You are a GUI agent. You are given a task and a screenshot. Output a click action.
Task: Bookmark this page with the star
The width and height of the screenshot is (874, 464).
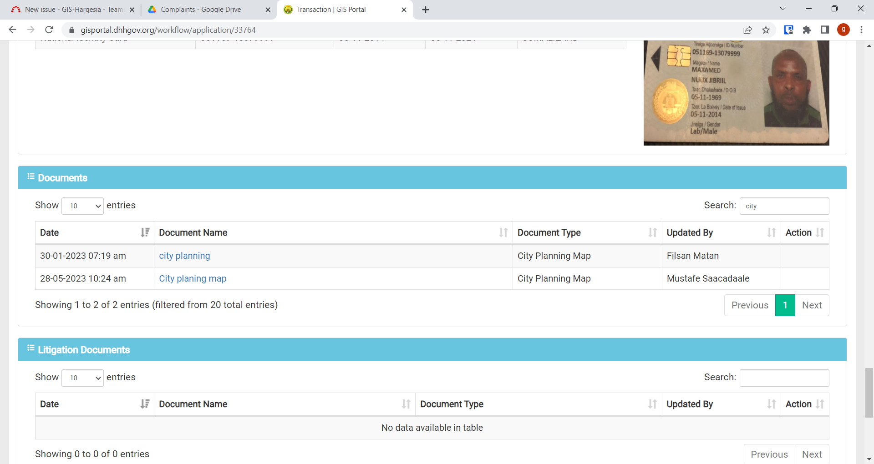click(766, 30)
